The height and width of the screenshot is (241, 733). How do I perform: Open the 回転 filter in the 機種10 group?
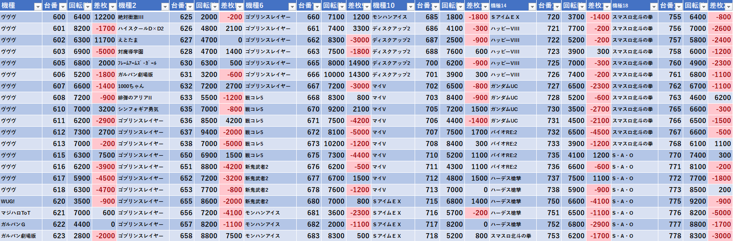point(460,6)
